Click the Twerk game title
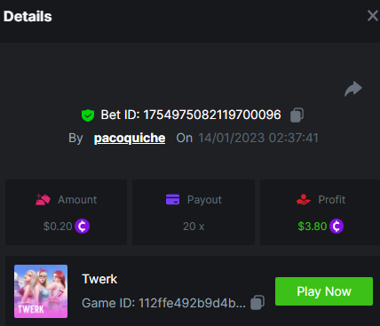The height and width of the screenshot is (326, 380). click(99, 279)
